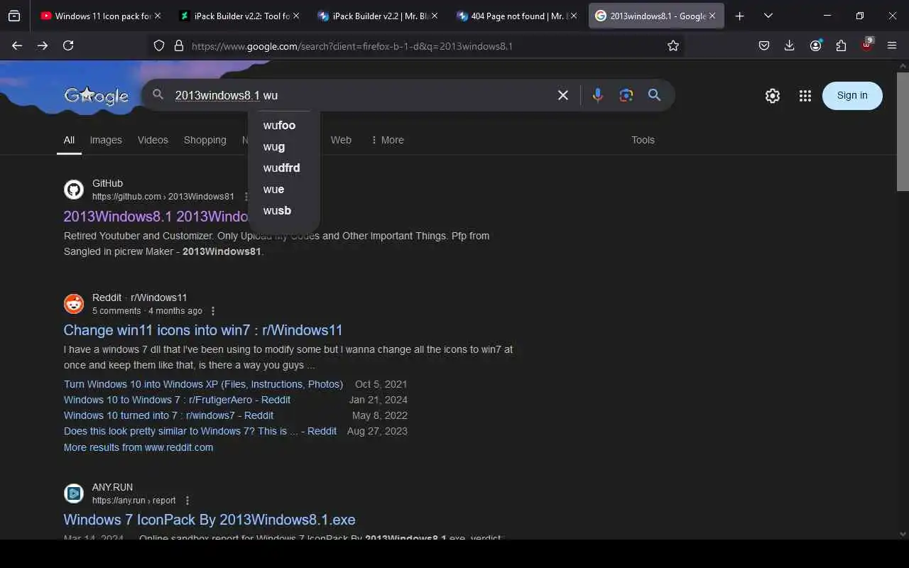
Task: Open the Firefox hamburger application menu
Action: (892, 45)
